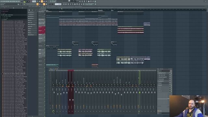Select the large red audio clip in playlist

pos(131,30)
